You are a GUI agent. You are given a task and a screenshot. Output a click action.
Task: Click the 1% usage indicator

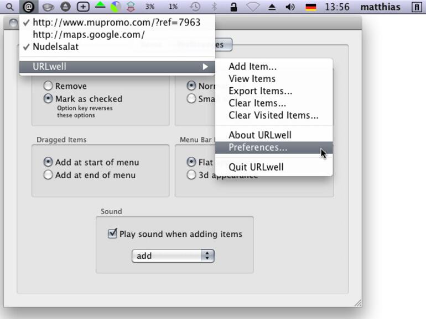[173, 7]
